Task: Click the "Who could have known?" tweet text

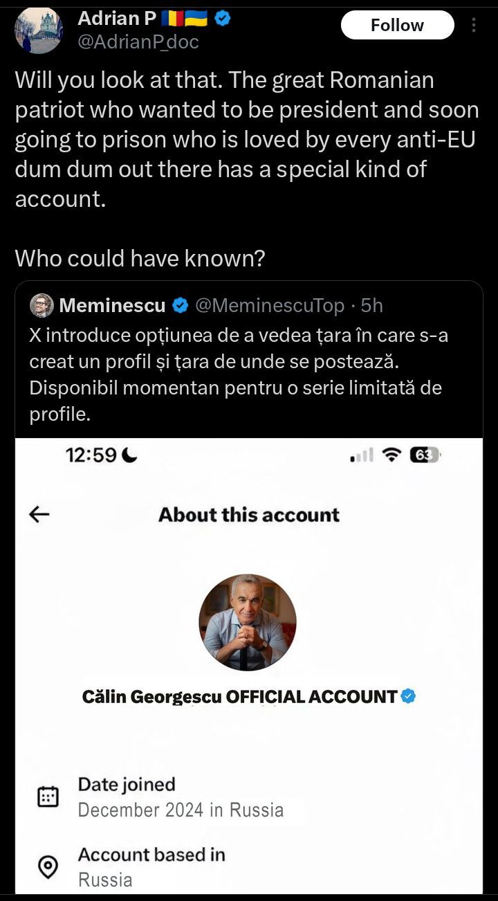Action: (x=140, y=258)
